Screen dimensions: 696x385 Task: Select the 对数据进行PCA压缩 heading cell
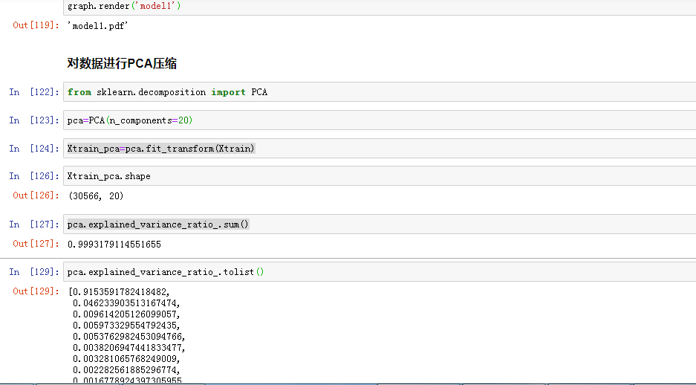tap(122, 64)
